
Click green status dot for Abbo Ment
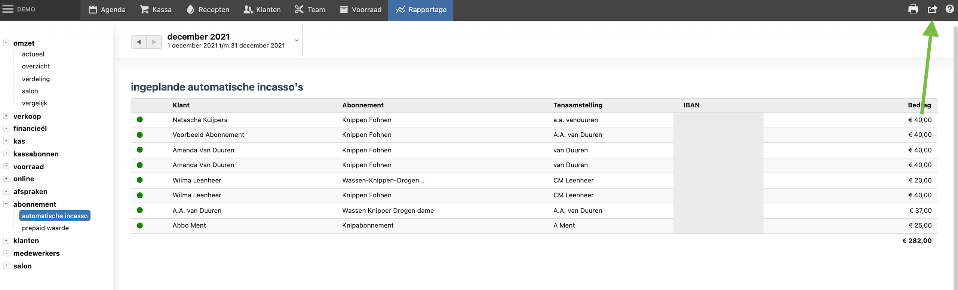[140, 225]
